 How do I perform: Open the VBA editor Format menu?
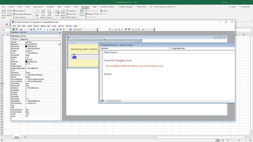click(x=36, y=26)
